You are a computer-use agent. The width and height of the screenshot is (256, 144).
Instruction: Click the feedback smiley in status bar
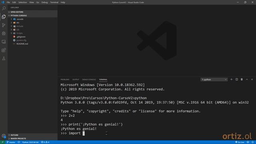248,142
